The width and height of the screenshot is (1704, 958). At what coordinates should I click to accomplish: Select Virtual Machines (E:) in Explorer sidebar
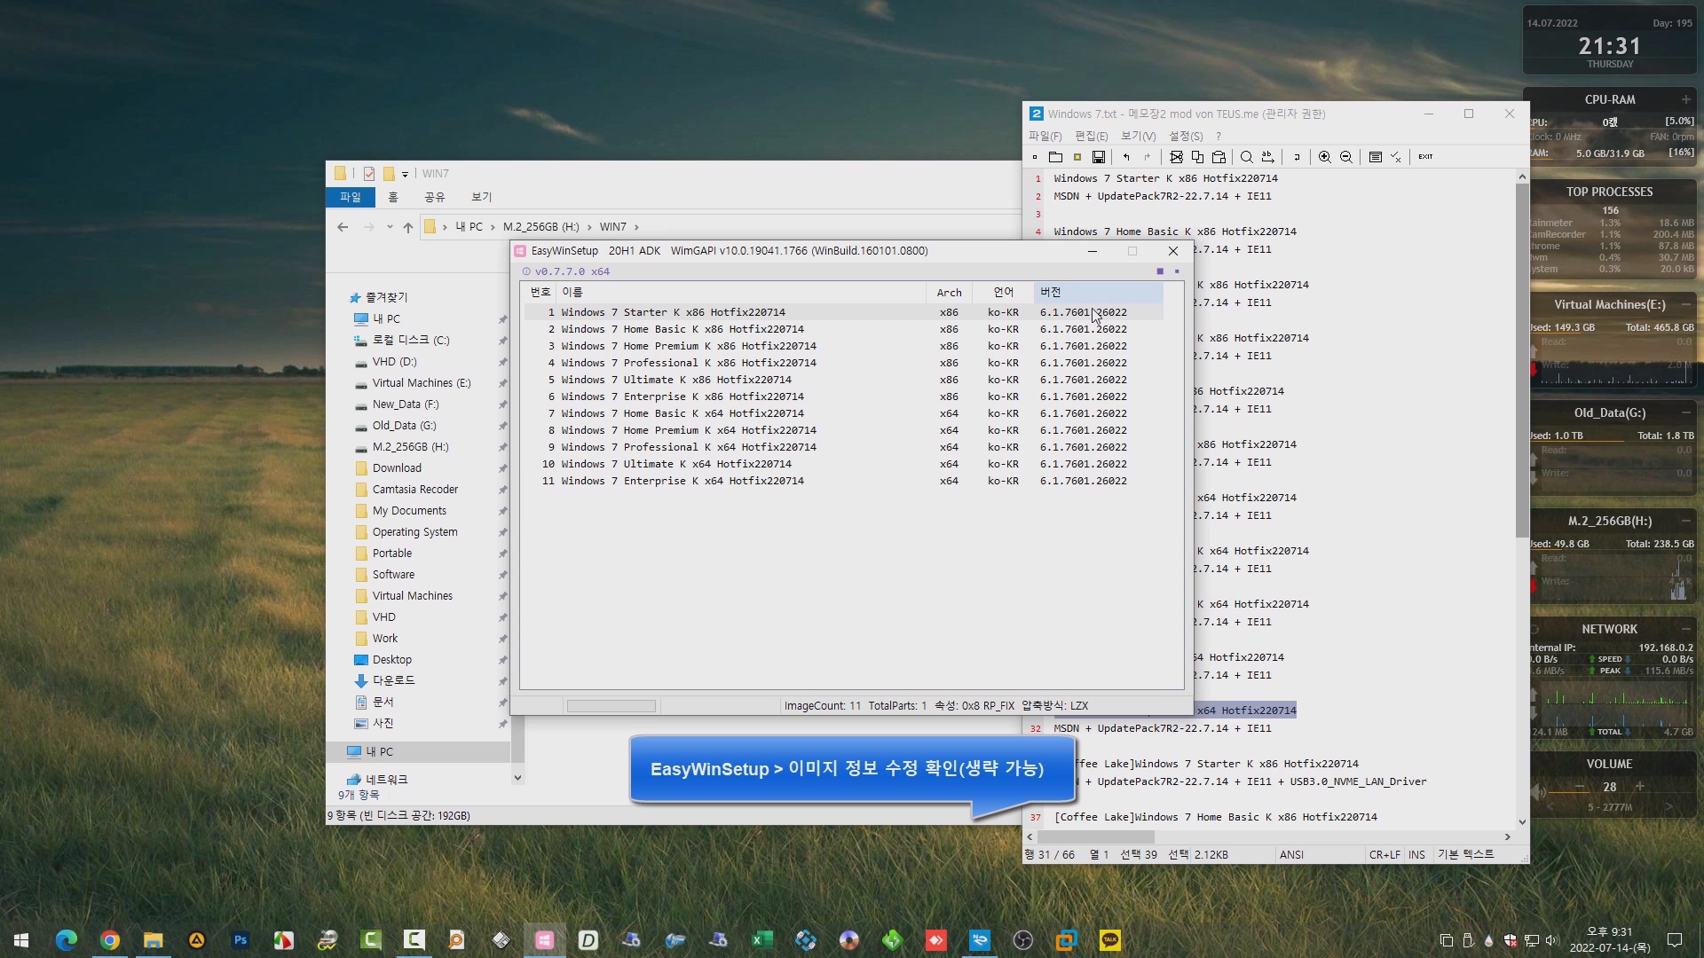pos(422,383)
